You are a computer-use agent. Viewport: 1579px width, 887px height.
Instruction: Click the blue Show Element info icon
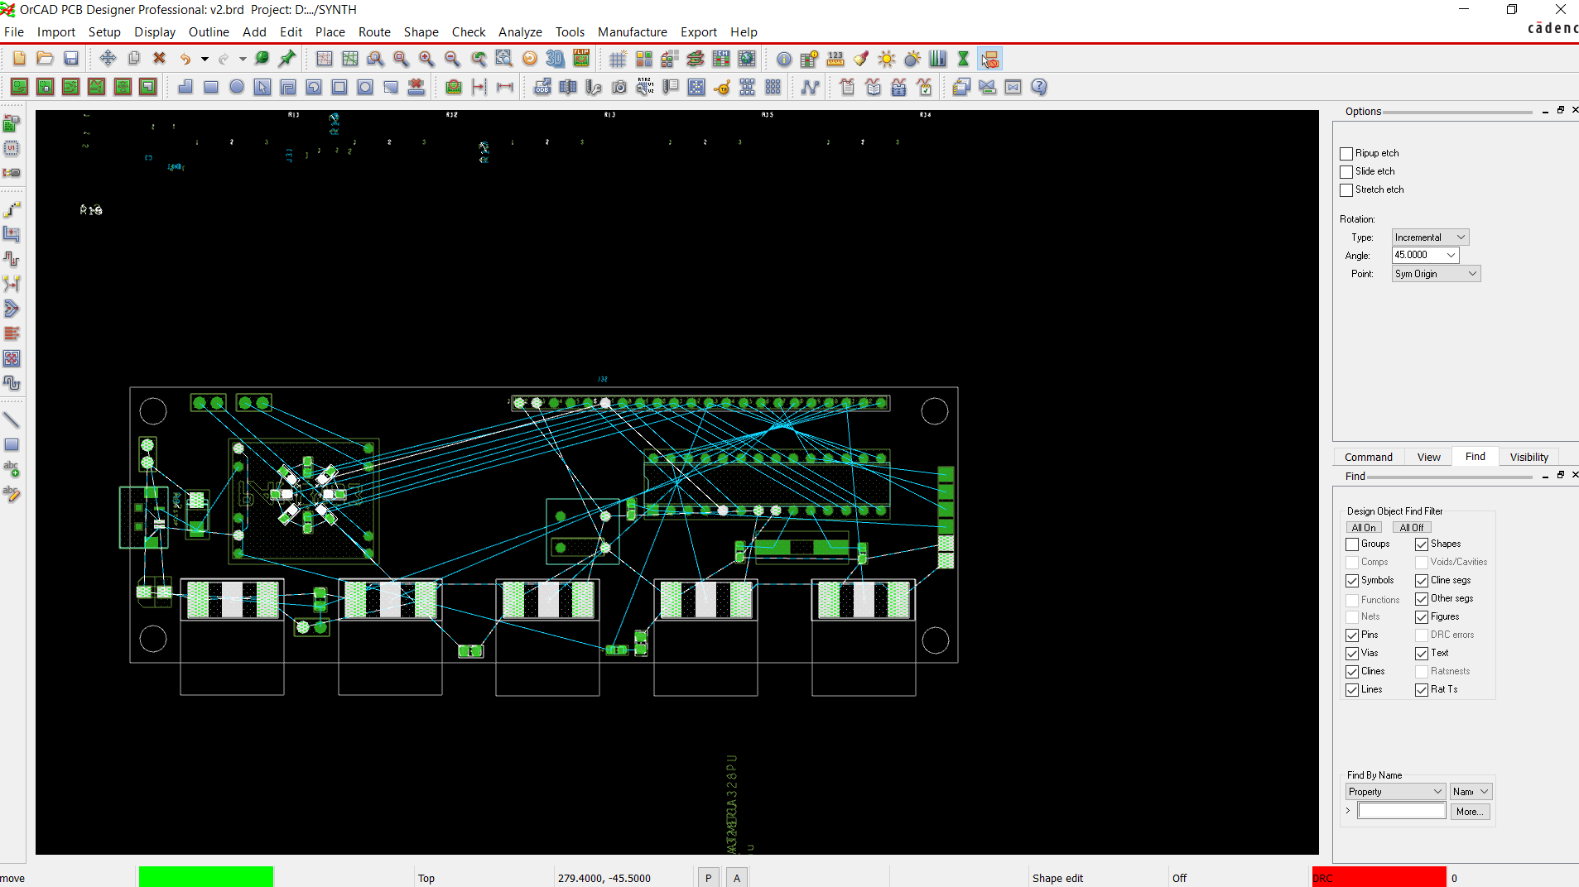coord(784,59)
